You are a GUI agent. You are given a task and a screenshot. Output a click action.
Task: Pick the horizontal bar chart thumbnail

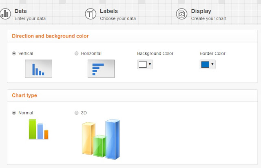[x=101, y=69]
